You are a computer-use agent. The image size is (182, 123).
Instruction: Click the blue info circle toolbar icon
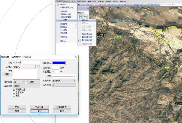click(x=151, y=5)
